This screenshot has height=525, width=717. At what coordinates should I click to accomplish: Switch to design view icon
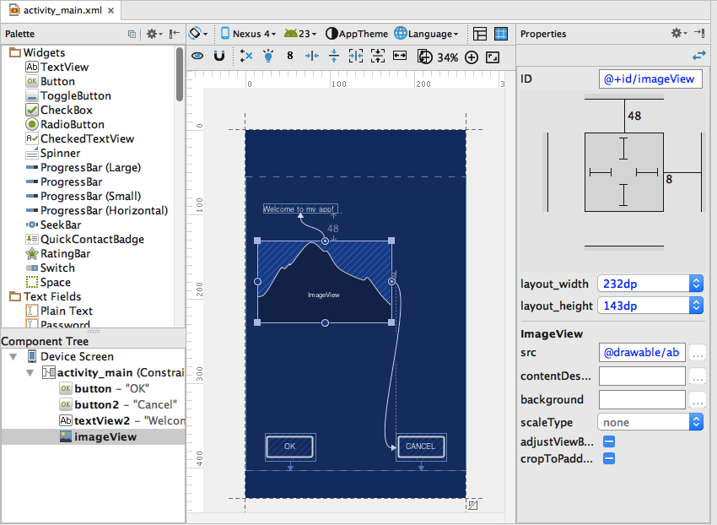[480, 34]
